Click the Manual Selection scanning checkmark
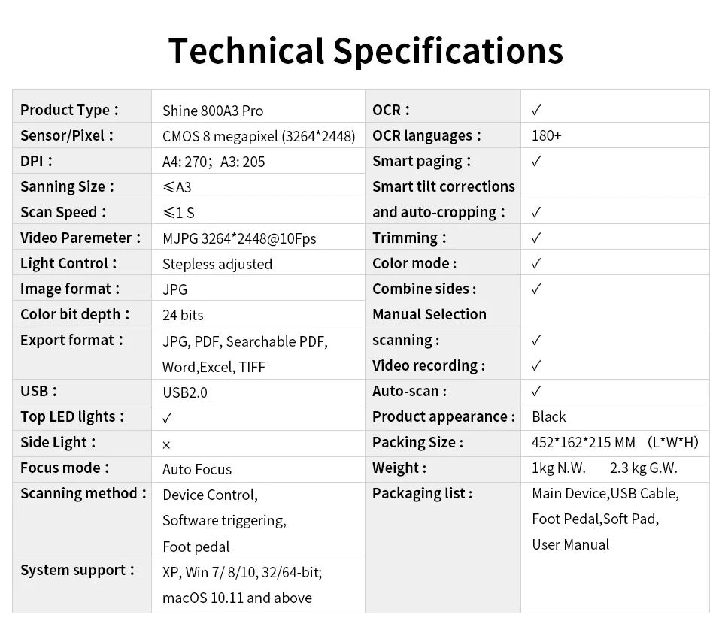The height and width of the screenshot is (639, 722). point(535,341)
